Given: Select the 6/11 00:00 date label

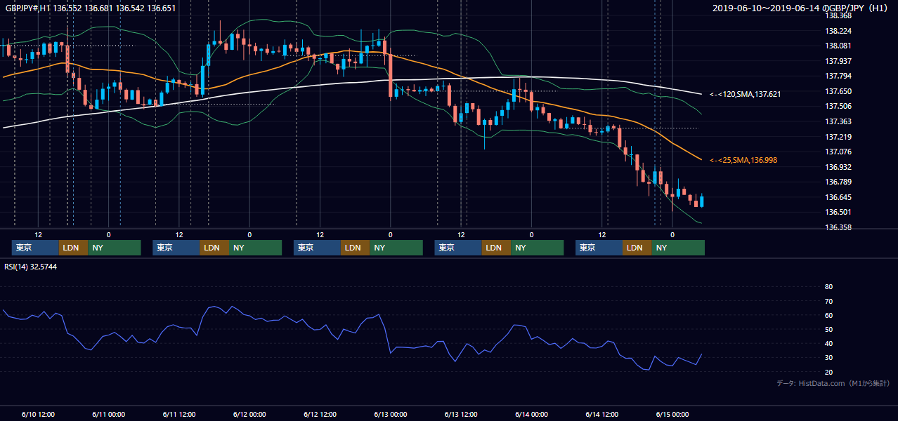Looking at the screenshot, I should (x=109, y=415).
